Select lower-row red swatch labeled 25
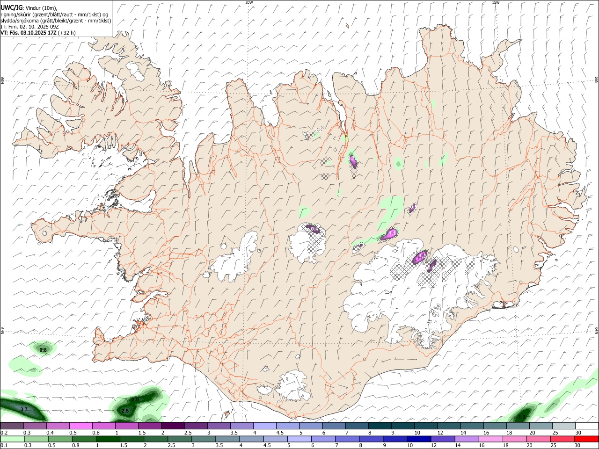 click(x=562, y=439)
